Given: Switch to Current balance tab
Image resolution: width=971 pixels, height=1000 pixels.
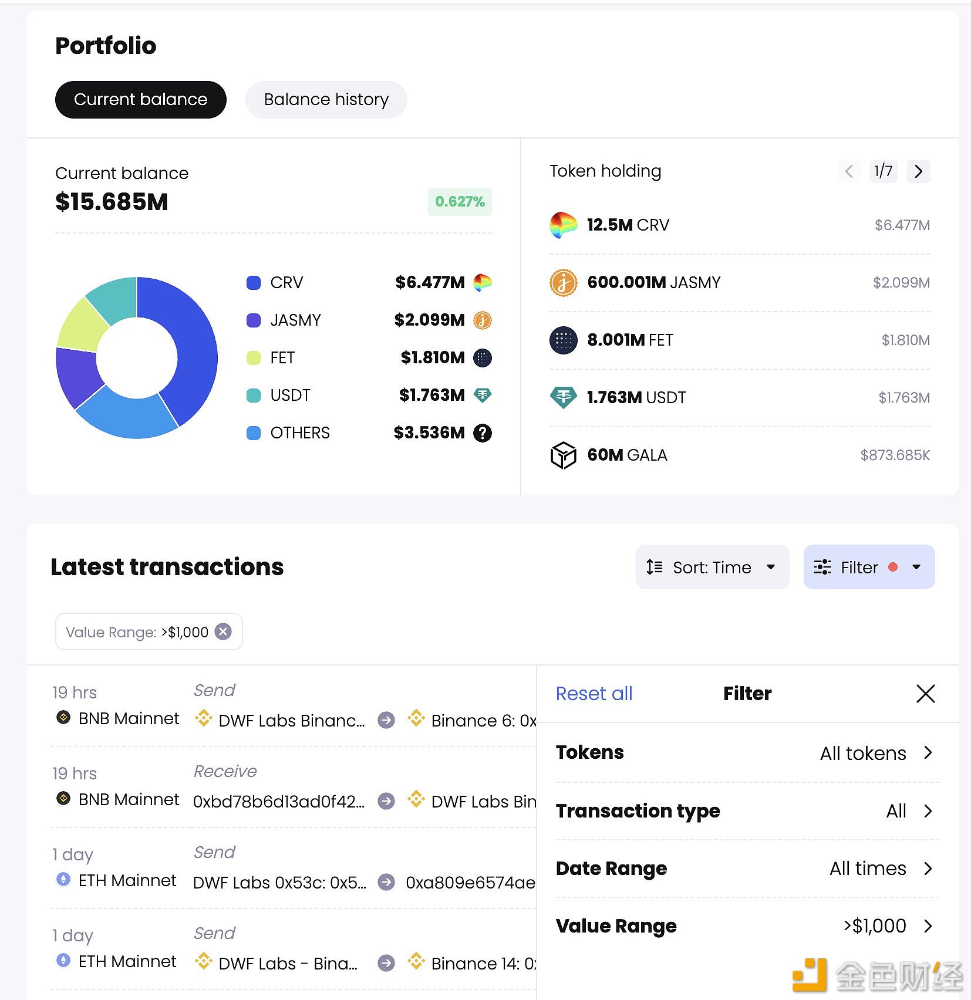Looking at the screenshot, I should tap(141, 100).
